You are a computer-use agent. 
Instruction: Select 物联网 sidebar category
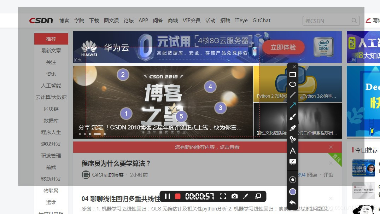[x=51, y=191]
